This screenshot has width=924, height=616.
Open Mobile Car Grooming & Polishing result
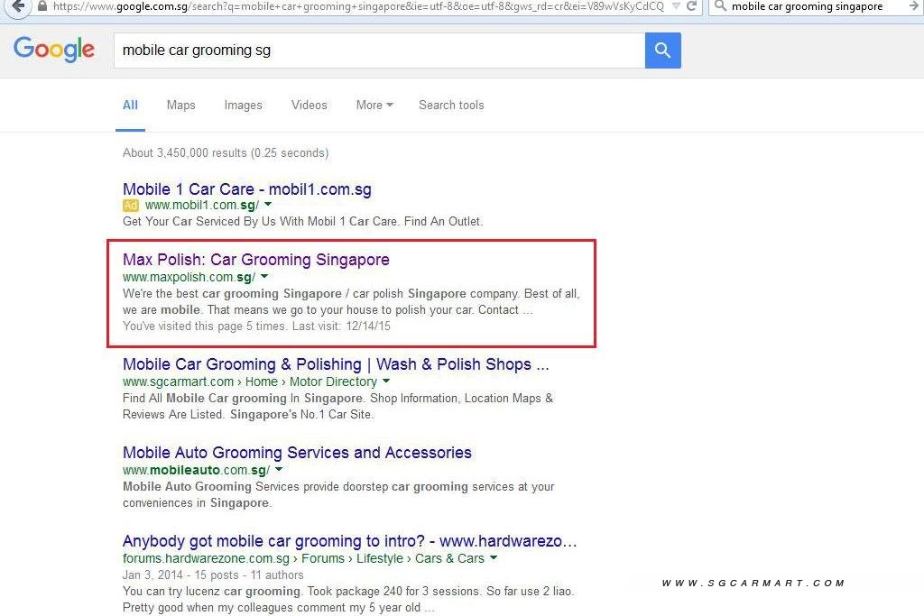click(336, 364)
